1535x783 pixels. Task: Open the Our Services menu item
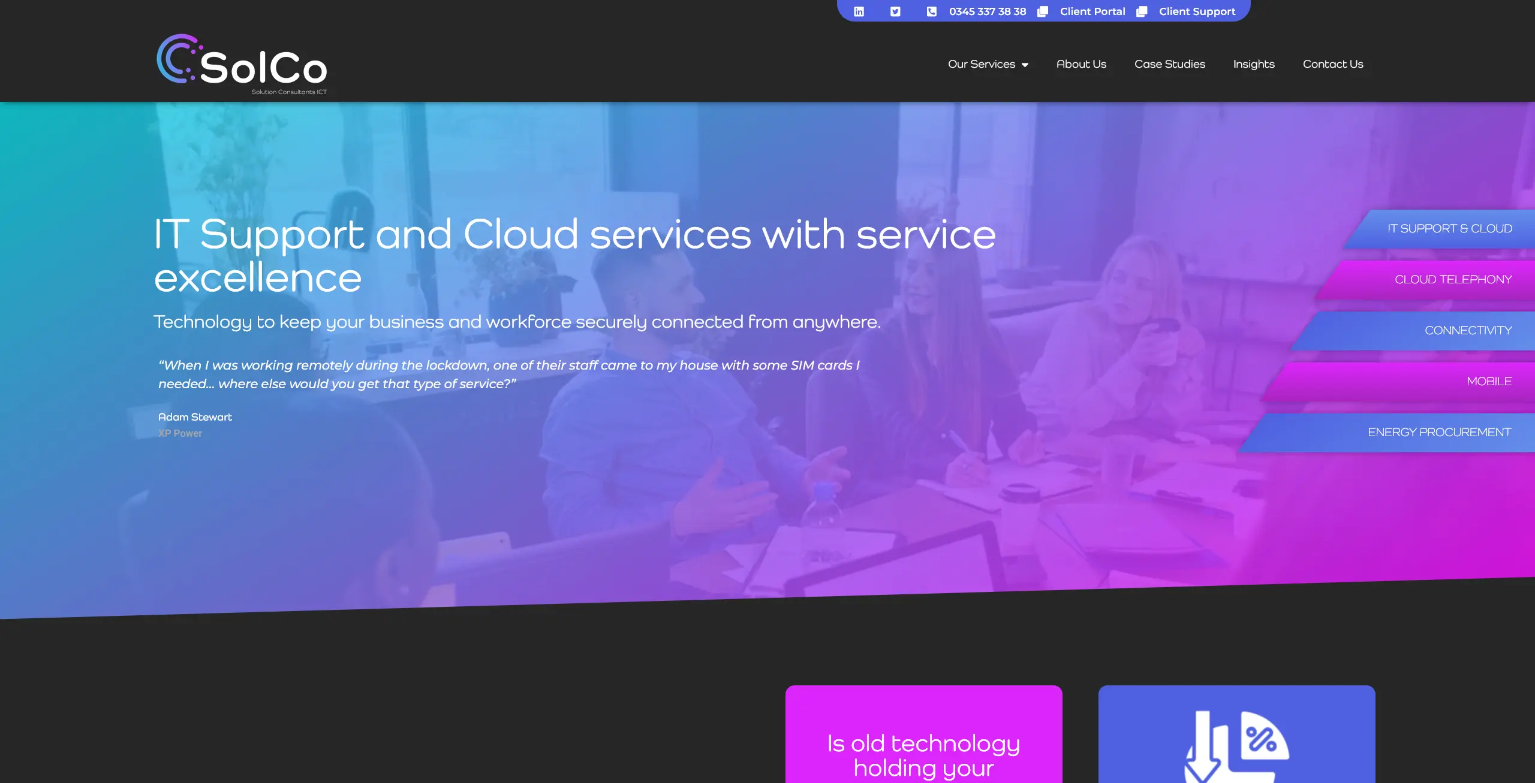click(982, 64)
